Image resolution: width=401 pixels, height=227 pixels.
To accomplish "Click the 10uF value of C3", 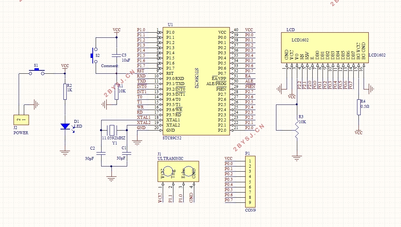I will 126,61.
